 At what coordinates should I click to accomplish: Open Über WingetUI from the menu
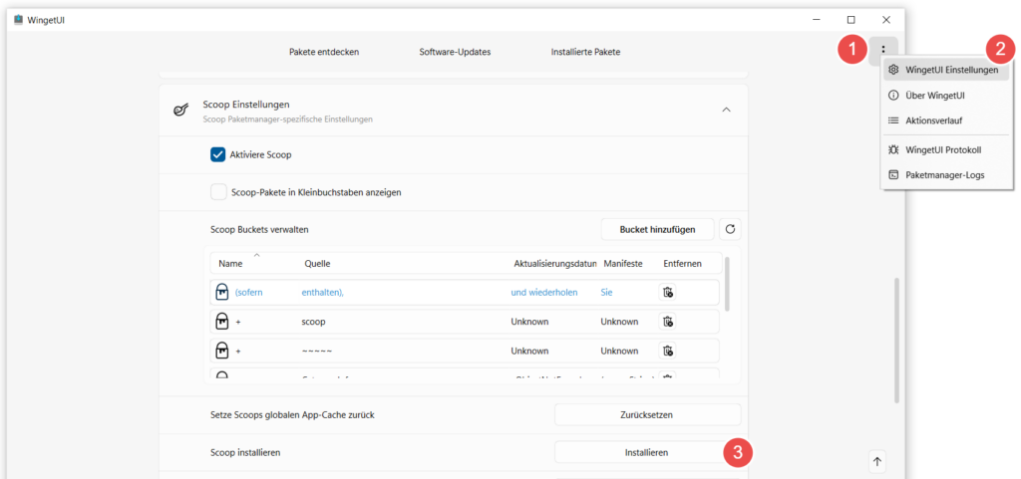point(946,95)
